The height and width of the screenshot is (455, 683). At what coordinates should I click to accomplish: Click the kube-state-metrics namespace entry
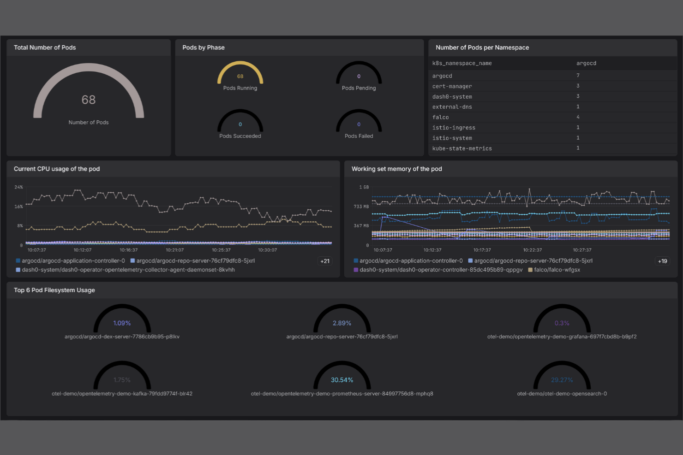[462, 148]
